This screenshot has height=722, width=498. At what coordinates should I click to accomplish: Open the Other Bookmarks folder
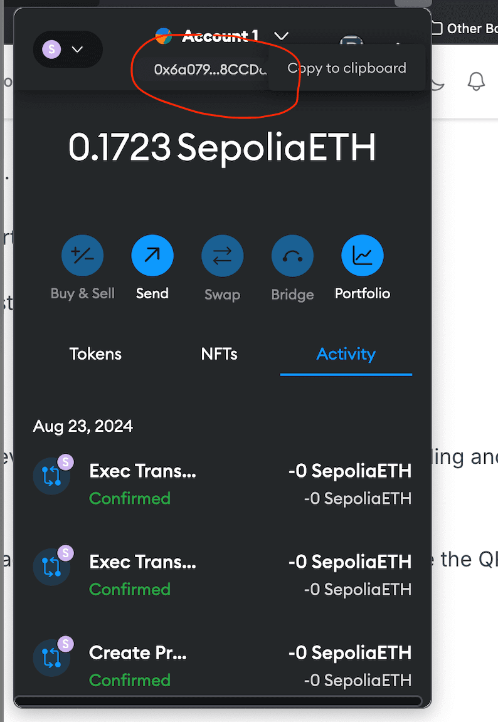tap(465, 28)
